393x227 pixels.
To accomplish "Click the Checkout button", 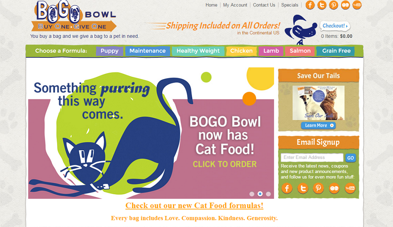I will (335, 26).
